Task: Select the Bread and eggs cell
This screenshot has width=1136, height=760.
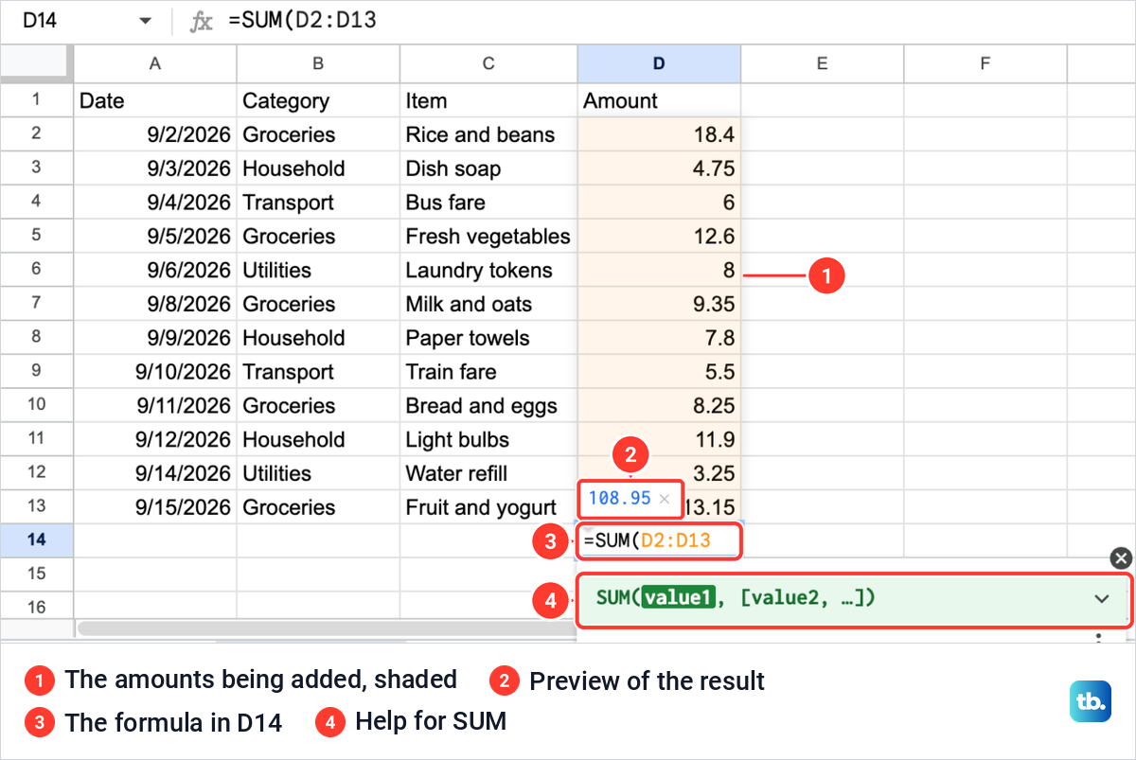Action: (x=488, y=406)
